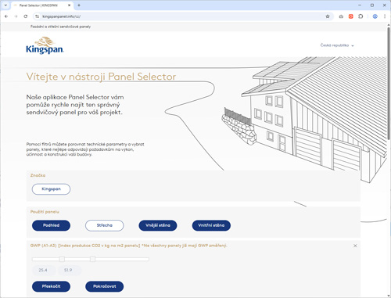Click the camera screenshot extension icon
Viewport: 391px width, 298px height.
click(x=341, y=16)
